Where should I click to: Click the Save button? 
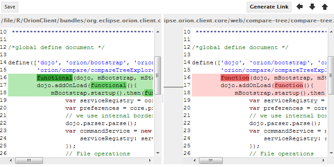10,7
